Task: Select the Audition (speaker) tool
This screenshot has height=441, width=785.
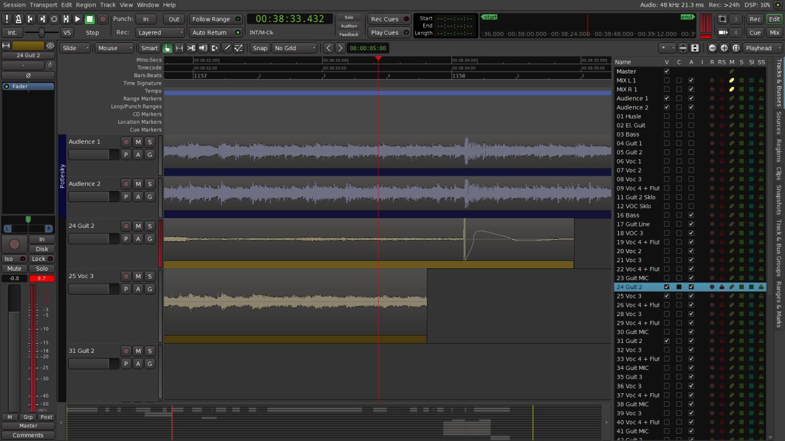Action: click(203, 48)
